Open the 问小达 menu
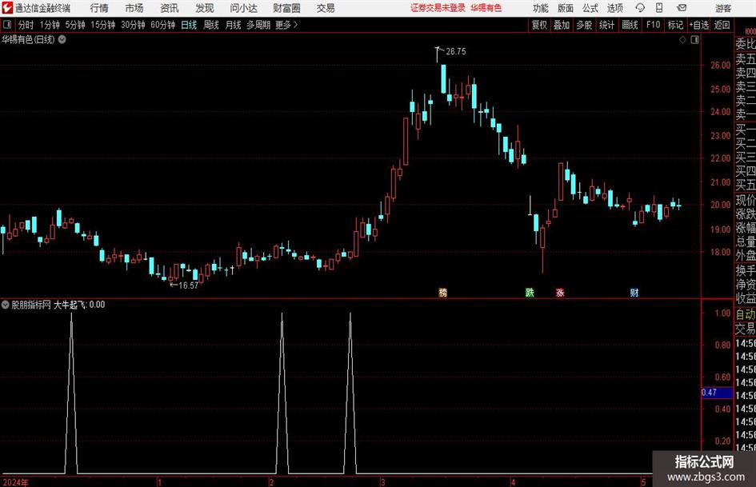Image resolution: width=756 pixels, height=487 pixels. pos(243,8)
